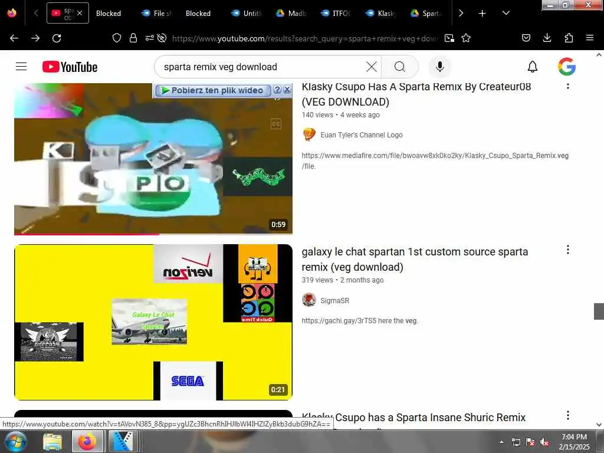Click the help question mark on download bar
Screen dimensions: 604x453
(x=277, y=90)
